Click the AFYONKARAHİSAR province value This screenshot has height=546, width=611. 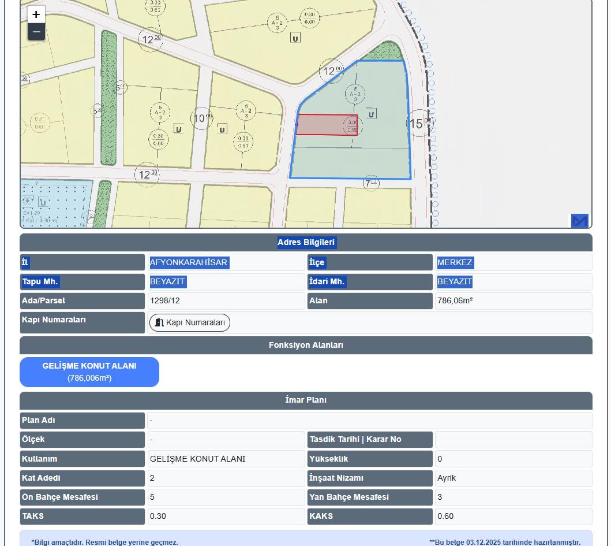pos(189,262)
